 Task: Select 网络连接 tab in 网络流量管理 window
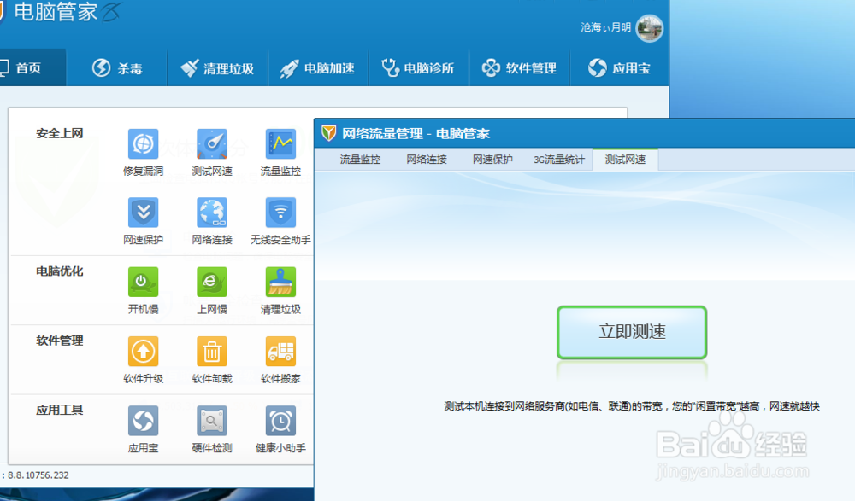[427, 160]
